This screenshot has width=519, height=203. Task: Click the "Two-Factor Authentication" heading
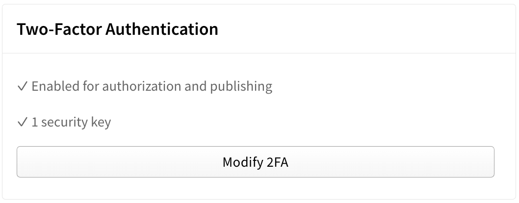click(117, 29)
